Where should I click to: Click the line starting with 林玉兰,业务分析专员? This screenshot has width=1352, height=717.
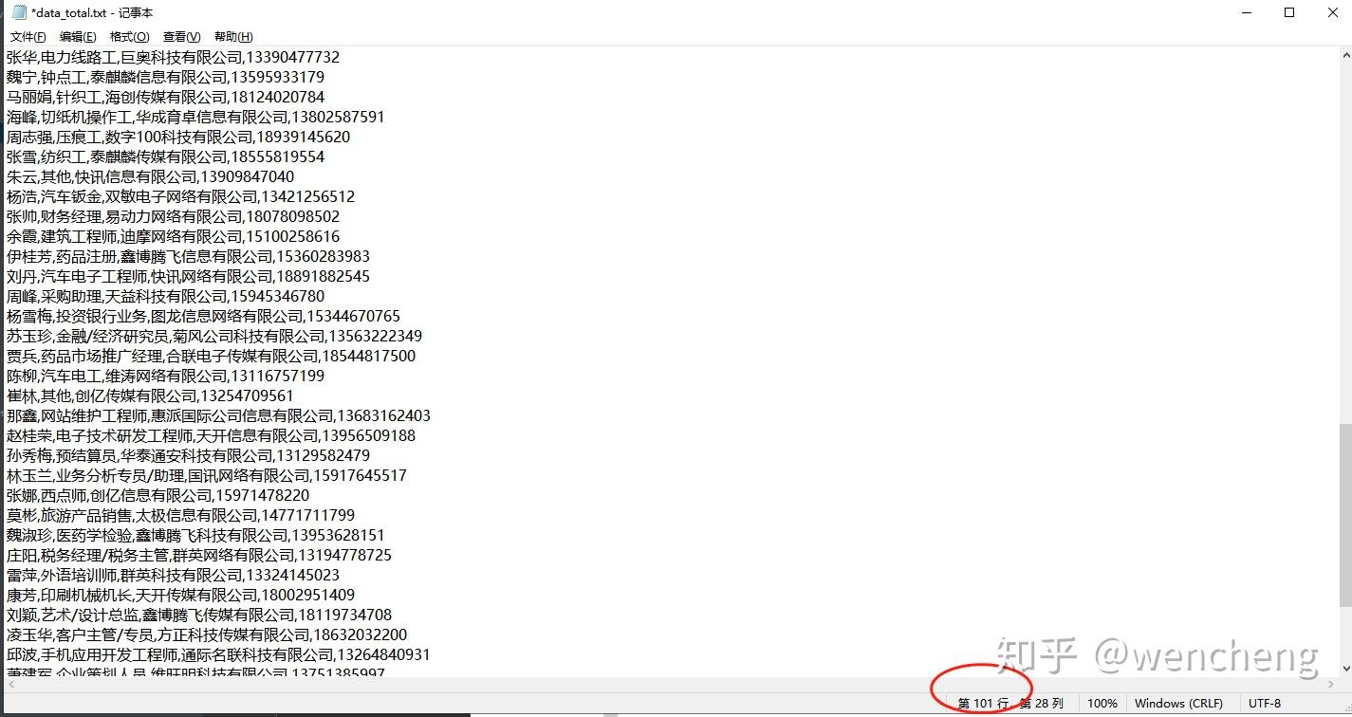pyautogui.click(x=207, y=475)
